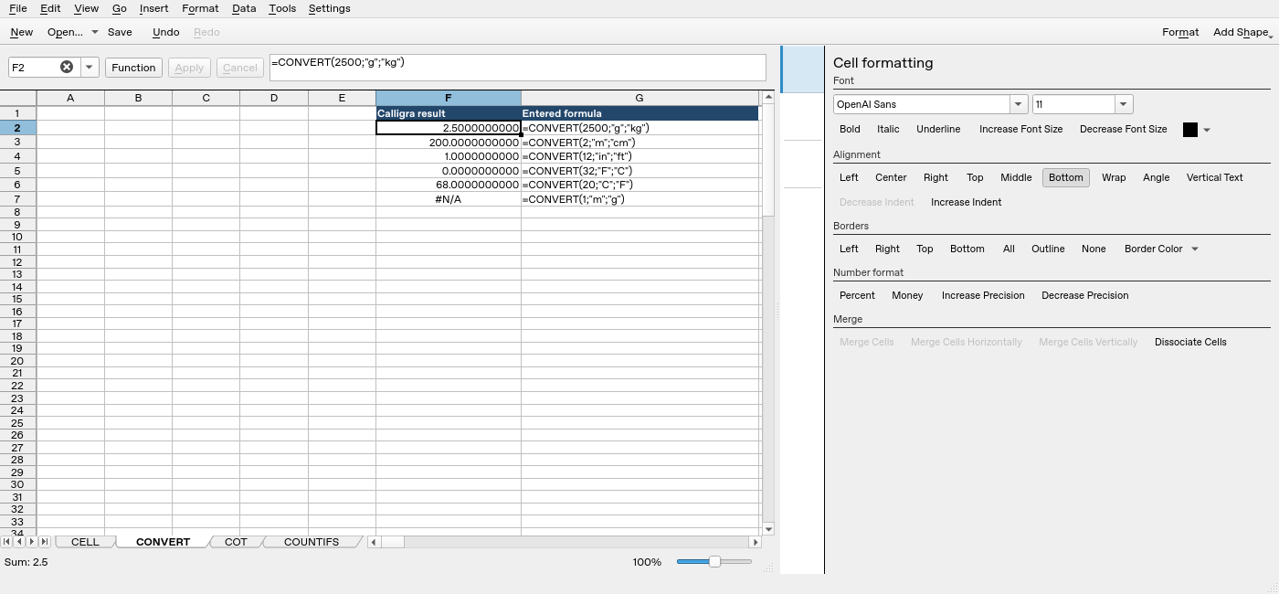This screenshot has height=594, width=1279.
Task: Open the Settings menu
Action: [329, 8]
